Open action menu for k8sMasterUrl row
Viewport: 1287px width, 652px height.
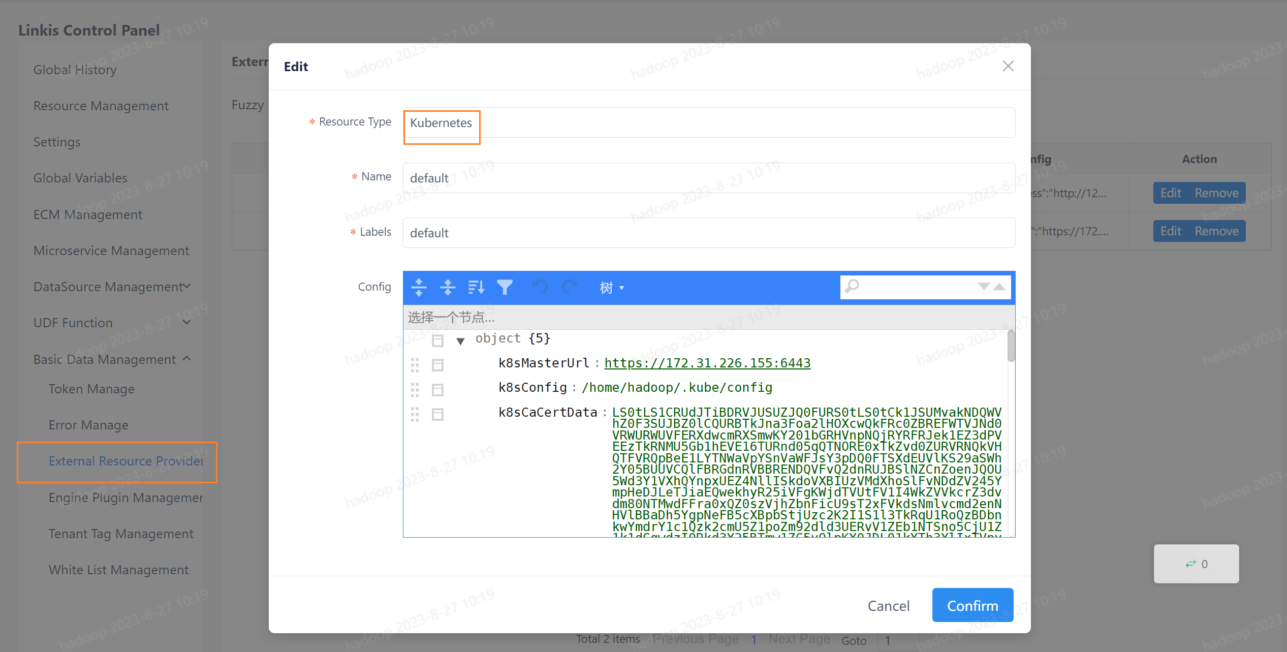click(437, 365)
